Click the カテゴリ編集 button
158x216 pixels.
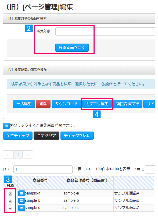click(x=97, y=104)
